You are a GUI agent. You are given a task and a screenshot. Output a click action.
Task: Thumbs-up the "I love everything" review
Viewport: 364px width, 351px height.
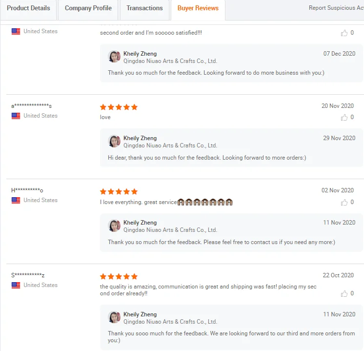(344, 202)
